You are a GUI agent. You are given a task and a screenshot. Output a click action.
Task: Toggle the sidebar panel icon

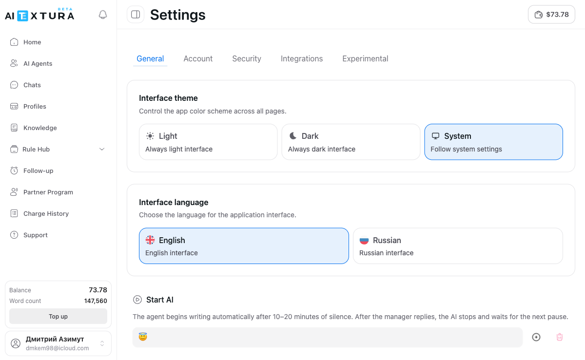point(136,15)
